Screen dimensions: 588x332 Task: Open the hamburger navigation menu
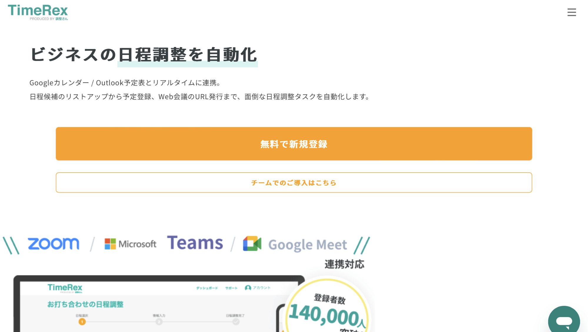[x=572, y=12]
